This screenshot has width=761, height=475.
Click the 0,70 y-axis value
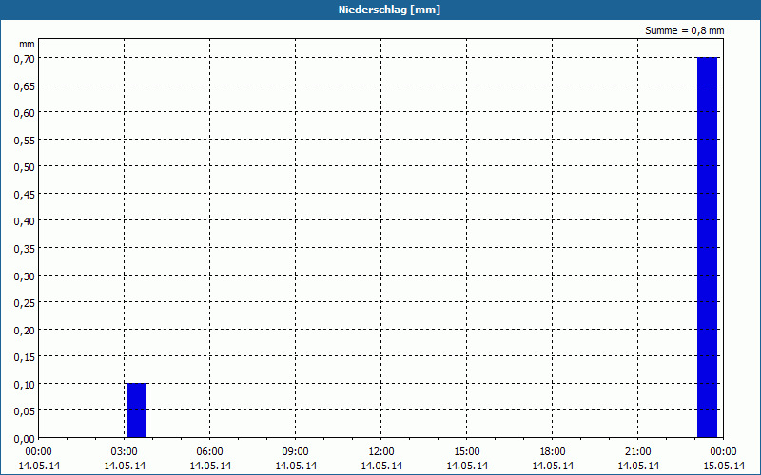(x=25, y=59)
